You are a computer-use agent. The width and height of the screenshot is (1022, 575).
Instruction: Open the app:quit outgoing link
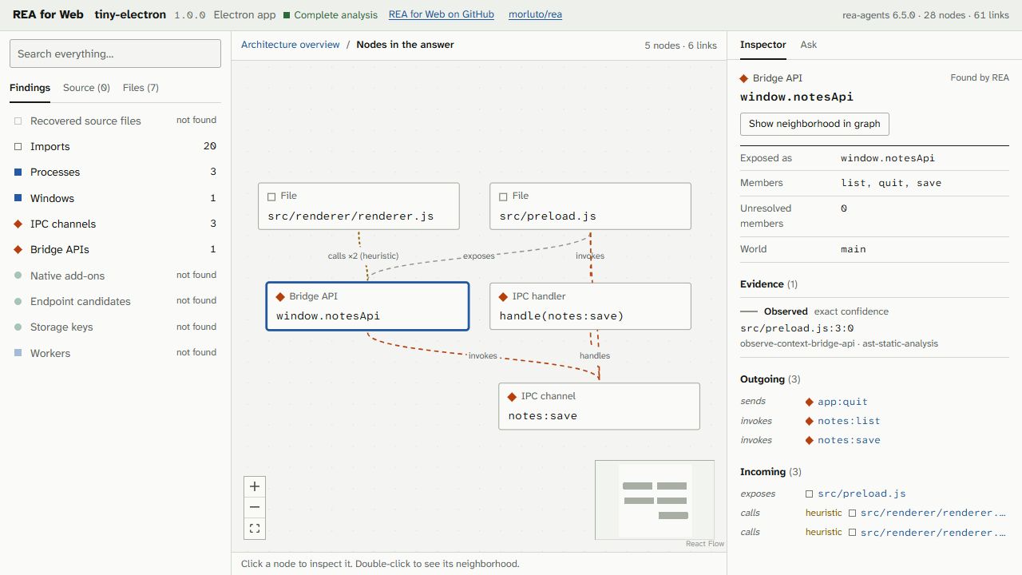(x=842, y=402)
